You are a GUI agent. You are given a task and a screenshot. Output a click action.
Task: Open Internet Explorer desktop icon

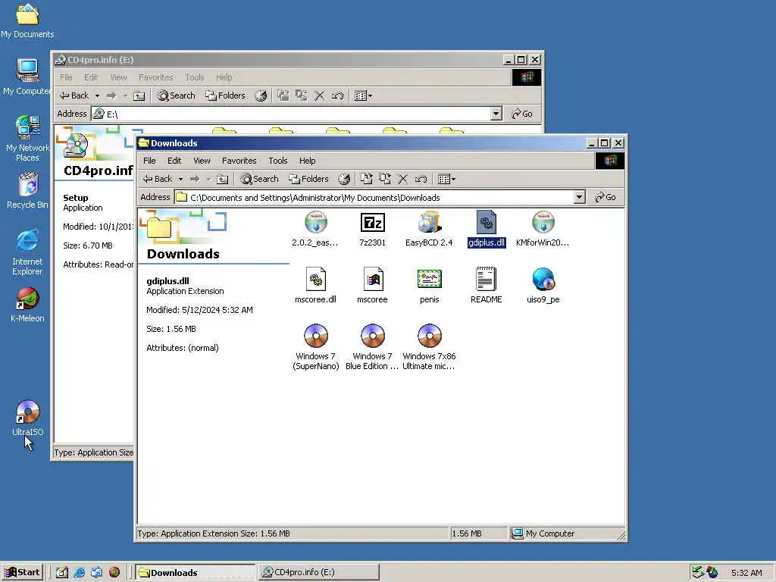coord(28,252)
